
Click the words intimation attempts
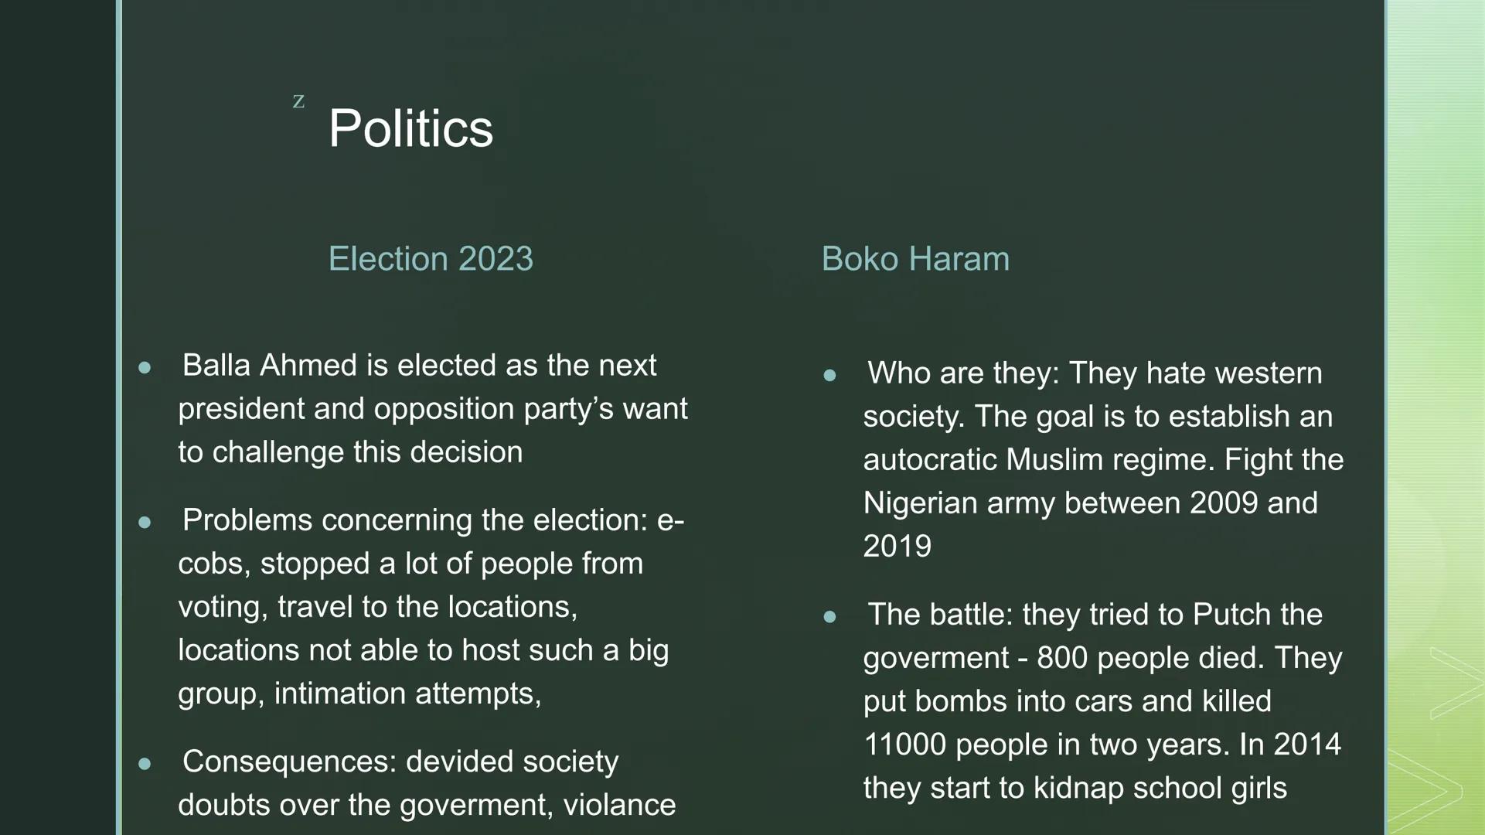tap(407, 694)
